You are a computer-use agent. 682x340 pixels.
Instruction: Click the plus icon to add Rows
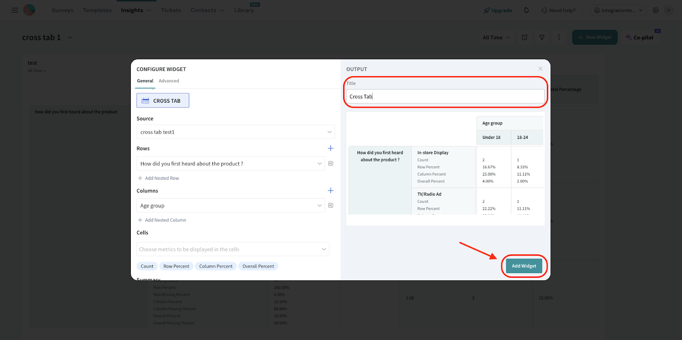click(330, 148)
